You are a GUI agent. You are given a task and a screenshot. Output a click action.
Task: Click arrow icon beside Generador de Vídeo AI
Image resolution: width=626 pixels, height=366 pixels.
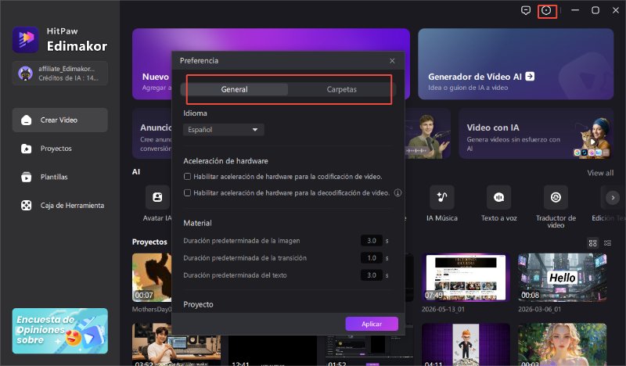[530, 76]
